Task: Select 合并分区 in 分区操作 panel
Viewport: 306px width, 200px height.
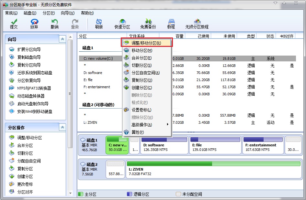Action: (x=21, y=145)
